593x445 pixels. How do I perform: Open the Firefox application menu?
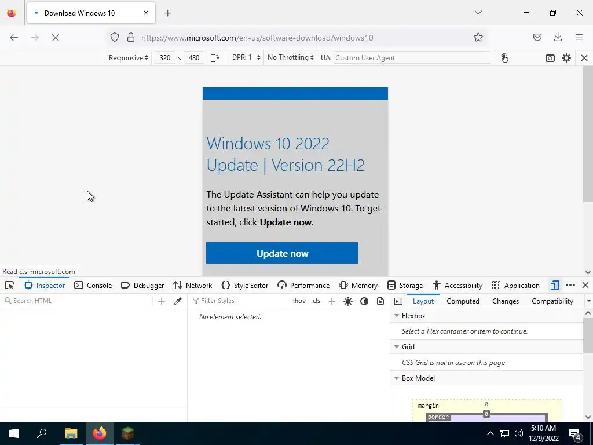coord(579,38)
